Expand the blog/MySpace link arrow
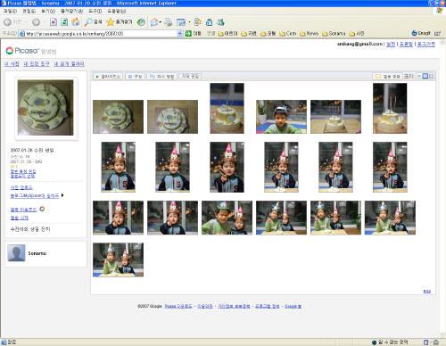The height and width of the screenshot is (346, 446). 62,195
